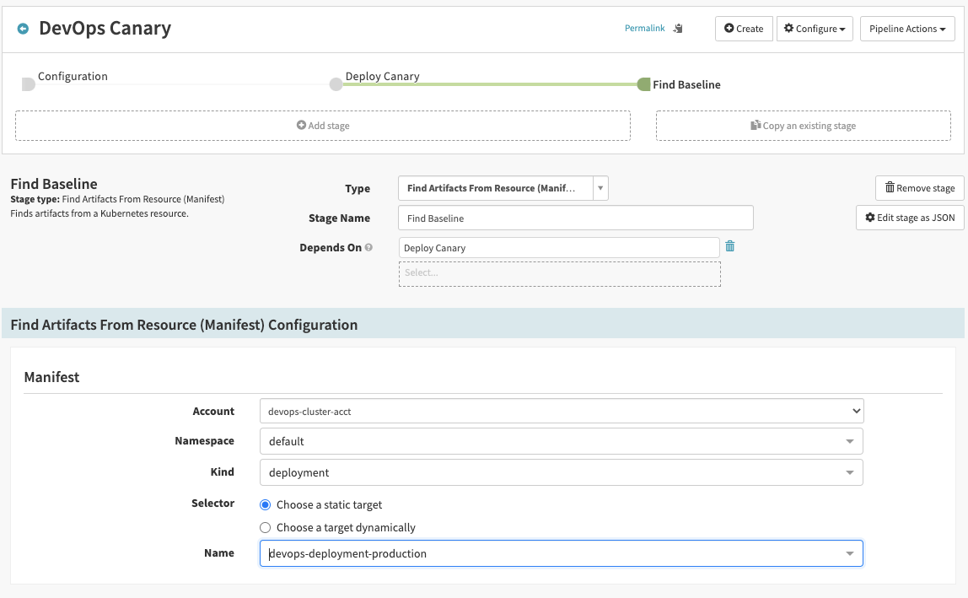Click the Add stage box
This screenshot has height=598, width=968.
pos(323,126)
